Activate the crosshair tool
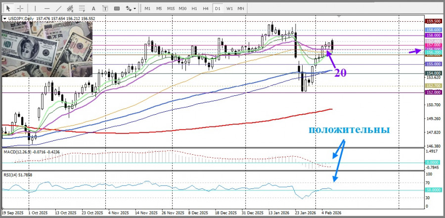The image size is (445, 218). coord(20,8)
